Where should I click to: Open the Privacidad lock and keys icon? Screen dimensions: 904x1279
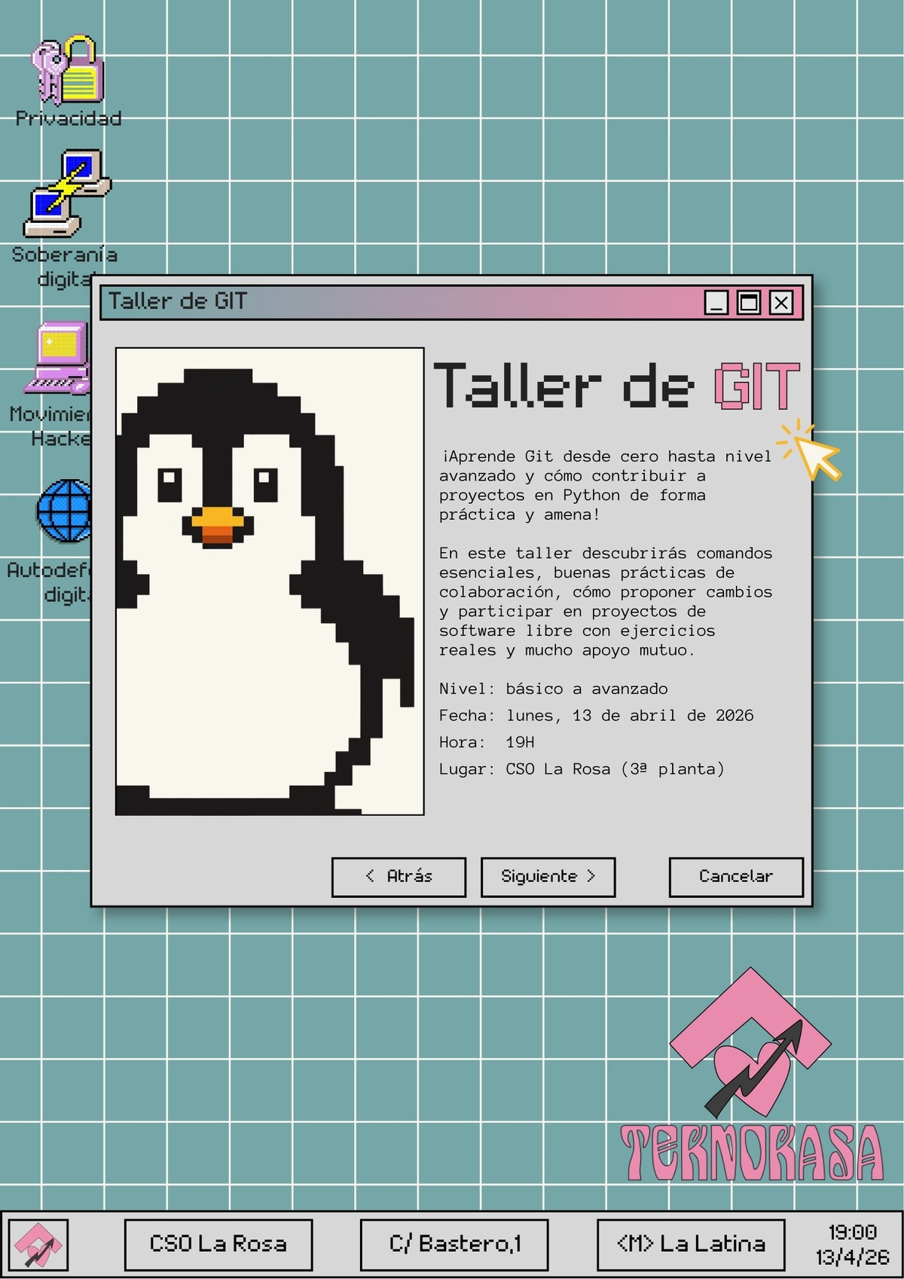point(68,71)
